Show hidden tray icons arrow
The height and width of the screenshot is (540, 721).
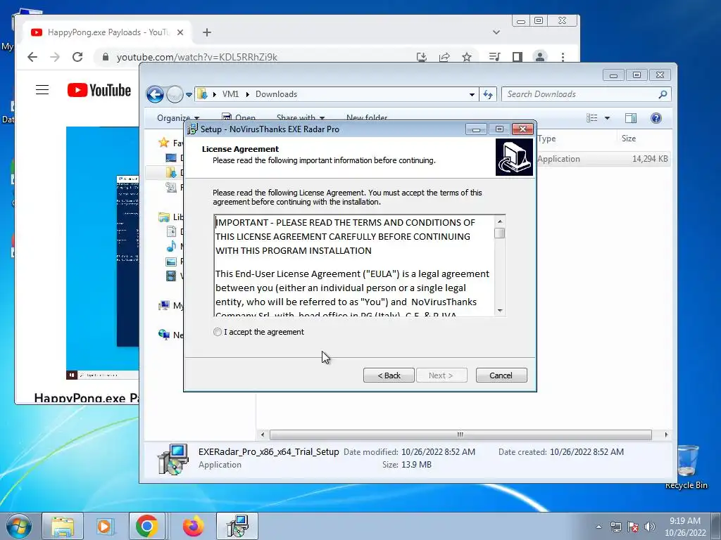coord(598,527)
